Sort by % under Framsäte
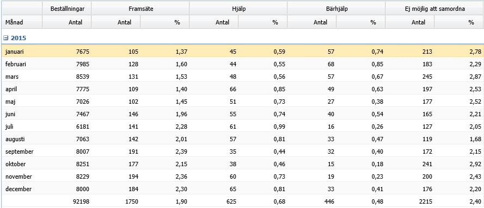The height and width of the screenshot is (208, 484). click(165, 22)
